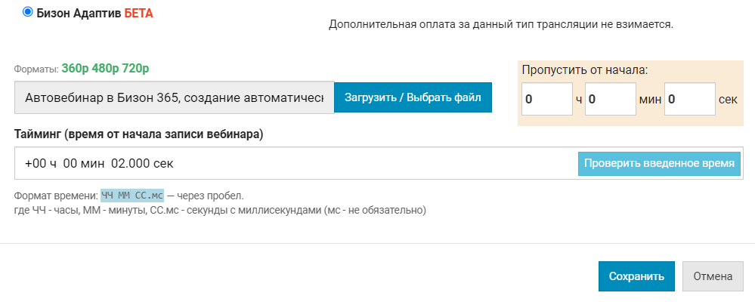Click the 360p format label

75,69
